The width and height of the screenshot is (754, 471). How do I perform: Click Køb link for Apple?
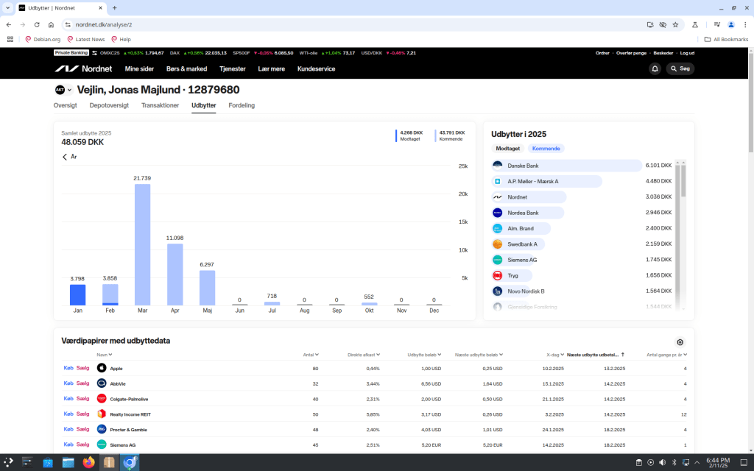coord(68,368)
